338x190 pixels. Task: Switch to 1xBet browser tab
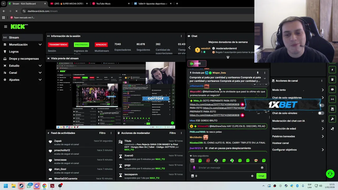tap(153, 4)
